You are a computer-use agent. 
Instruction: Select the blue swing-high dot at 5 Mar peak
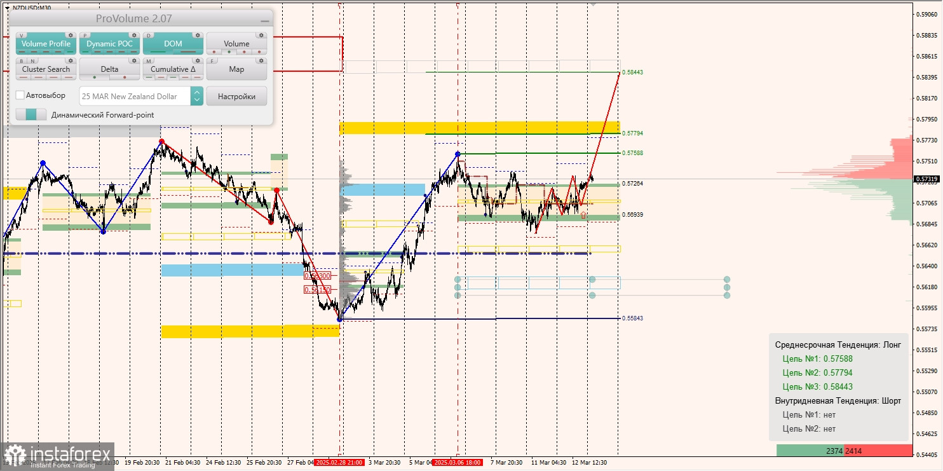click(x=458, y=154)
